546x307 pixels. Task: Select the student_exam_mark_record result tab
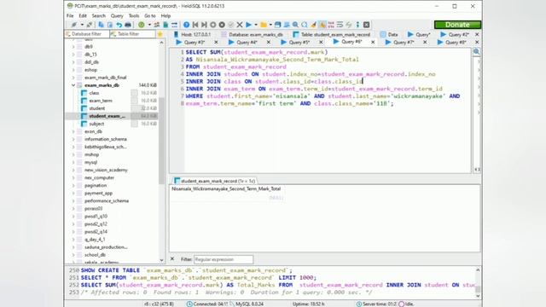(214, 181)
